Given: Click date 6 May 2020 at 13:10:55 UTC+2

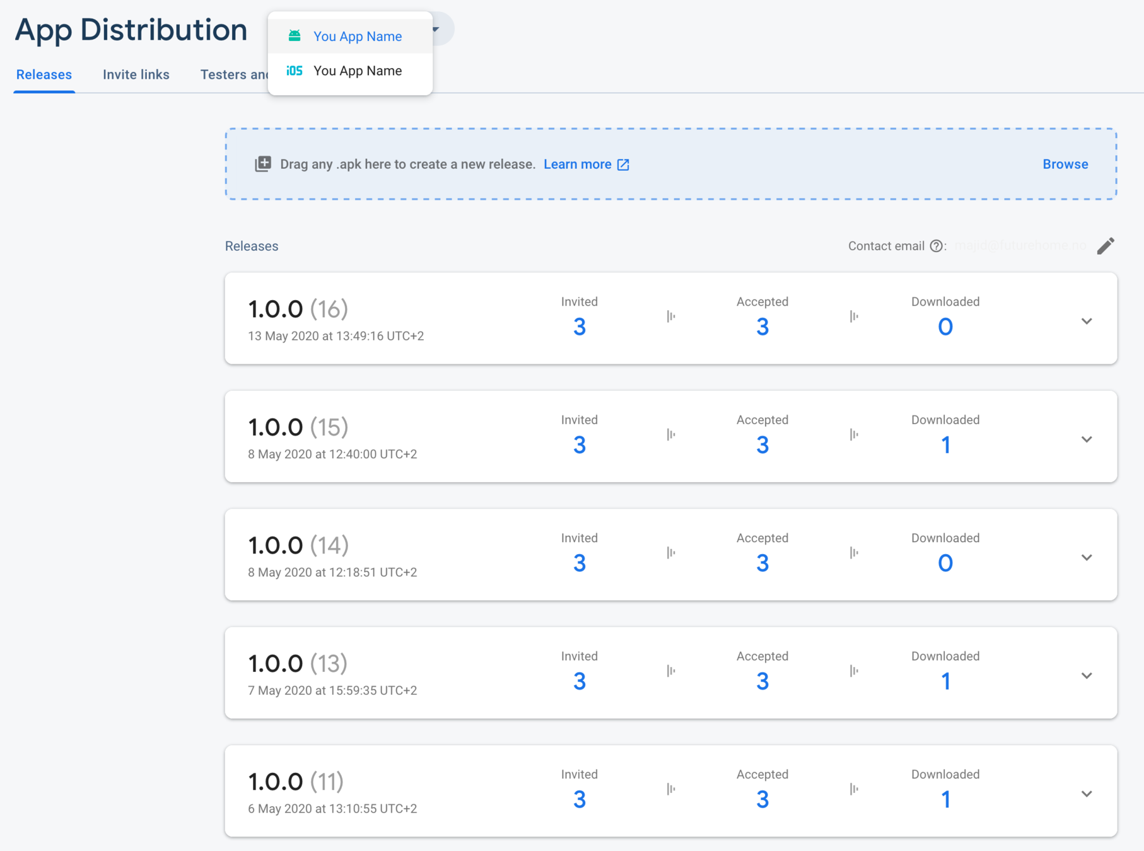Looking at the screenshot, I should [x=332, y=809].
